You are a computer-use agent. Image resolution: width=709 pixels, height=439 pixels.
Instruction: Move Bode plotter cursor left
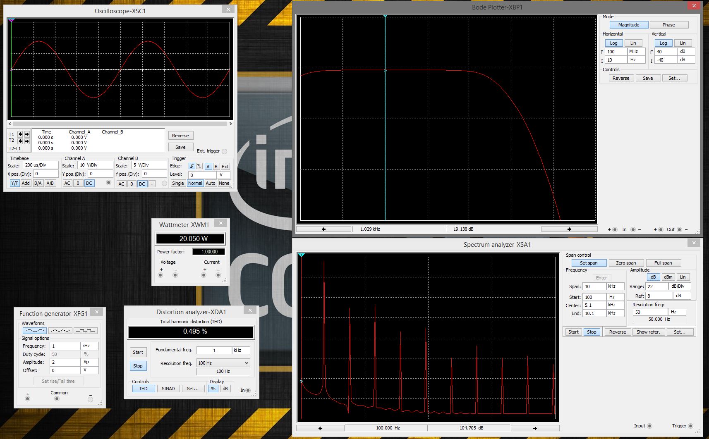324,229
